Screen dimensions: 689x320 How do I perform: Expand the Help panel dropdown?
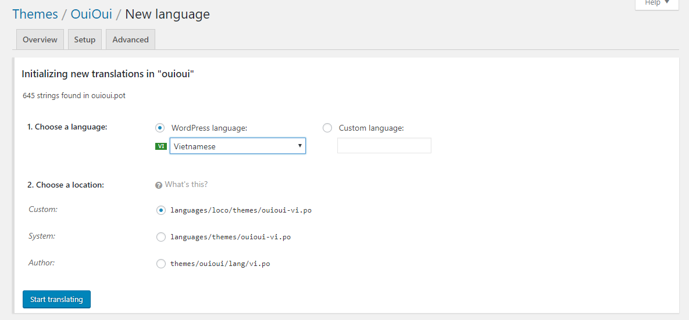(657, 3)
